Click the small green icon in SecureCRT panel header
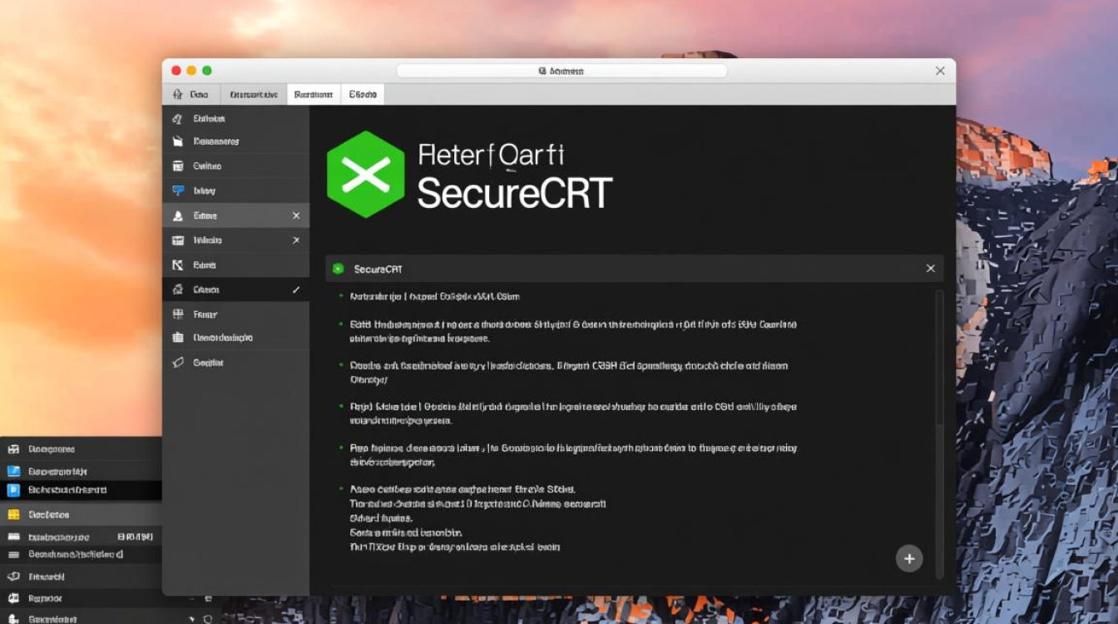 (x=338, y=269)
